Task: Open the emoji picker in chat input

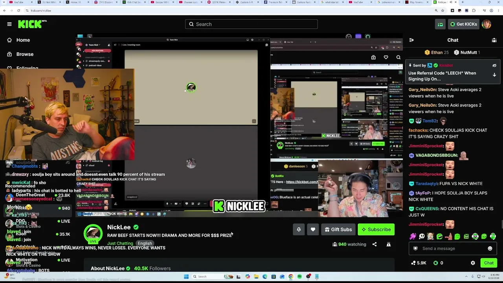Action: click(x=490, y=248)
